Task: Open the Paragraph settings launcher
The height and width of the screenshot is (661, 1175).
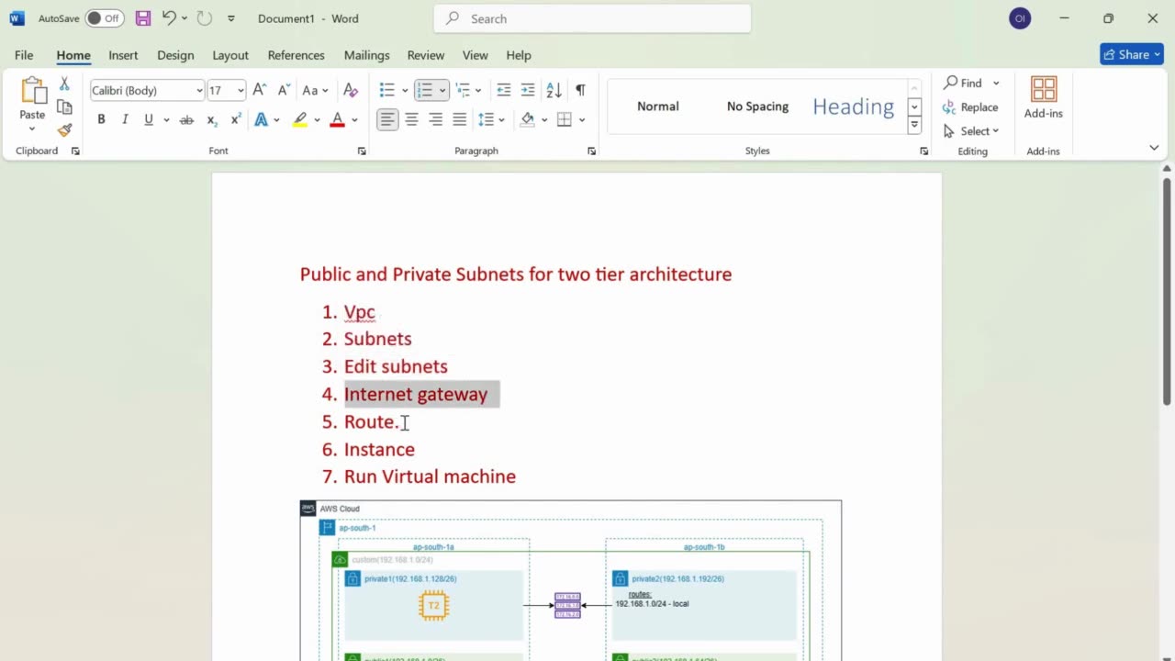Action: click(x=591, y=151)
